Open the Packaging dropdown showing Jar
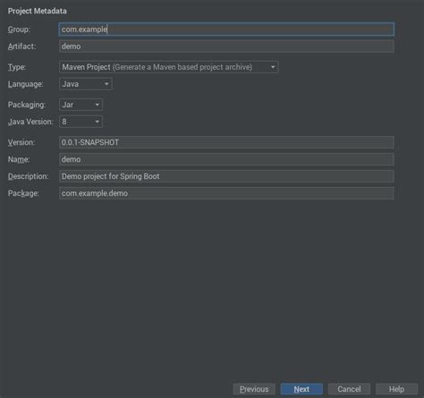 (81, 105)
